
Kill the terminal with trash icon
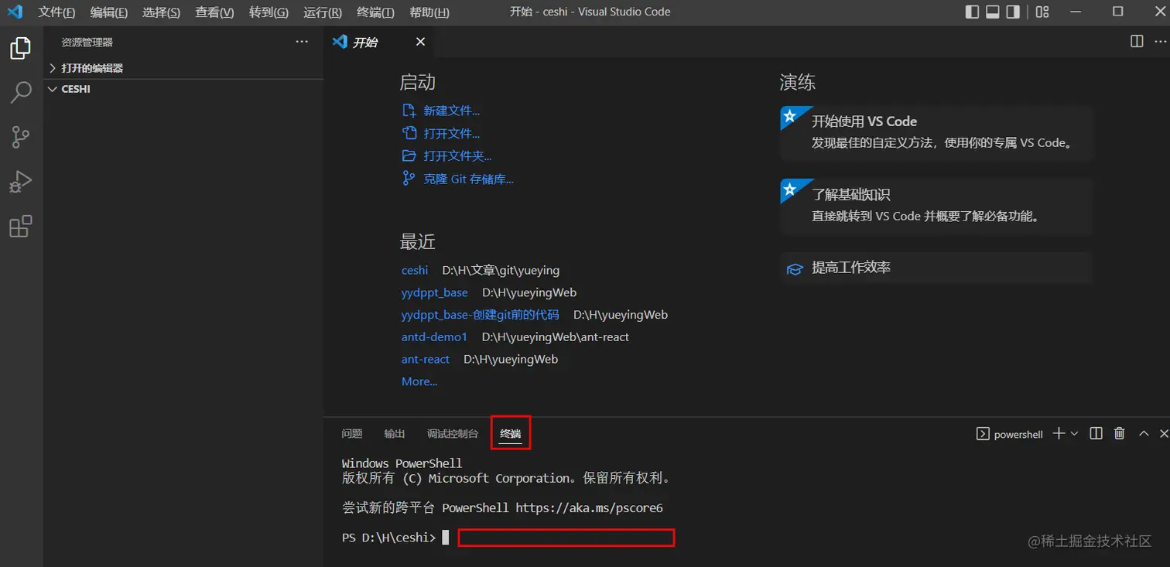[1119, 433]
